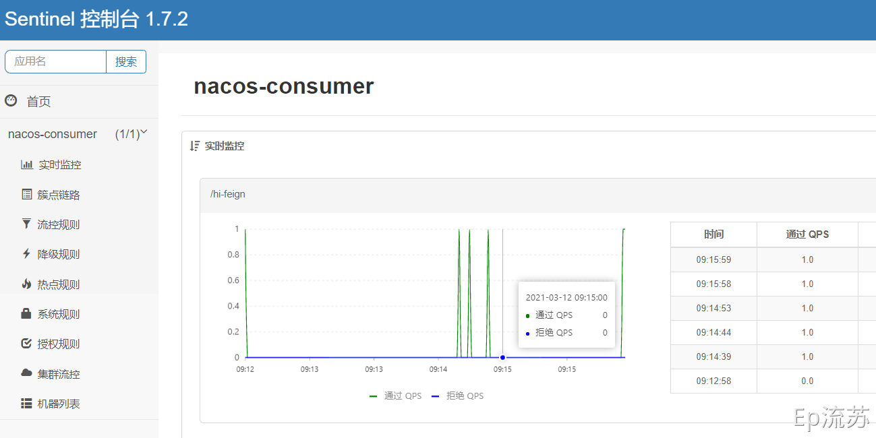Click the flame icon for 热点规则
This screenshot has height=438, width=876.
(x=27, y=284)
